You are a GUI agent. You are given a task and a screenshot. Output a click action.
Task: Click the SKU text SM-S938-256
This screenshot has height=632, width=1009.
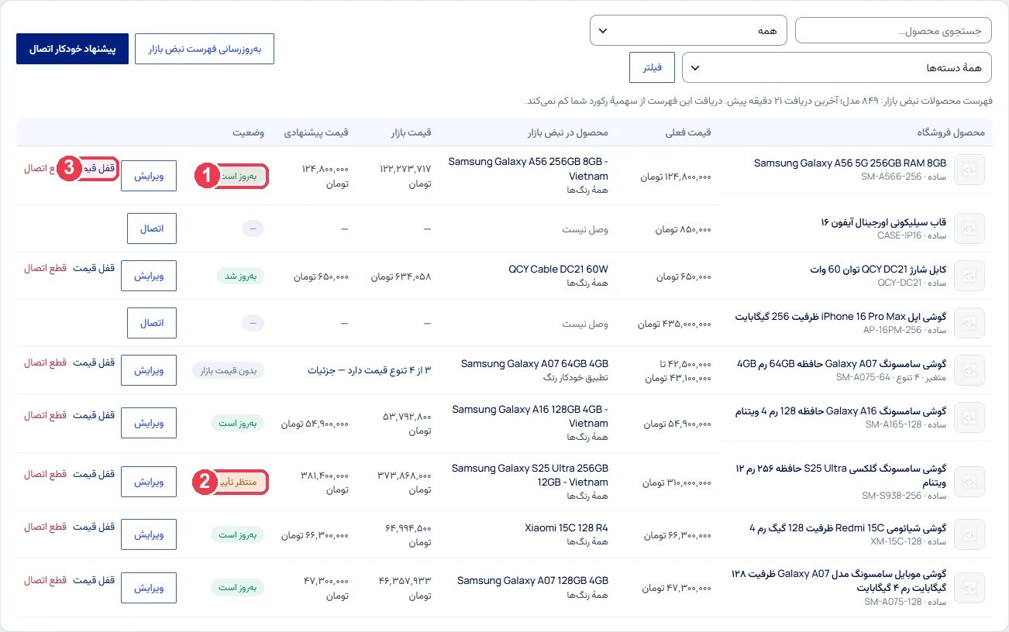click(x=891, y=496)
